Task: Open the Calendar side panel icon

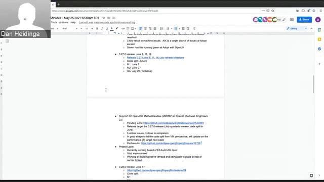Action: click(x=319, y=30)
